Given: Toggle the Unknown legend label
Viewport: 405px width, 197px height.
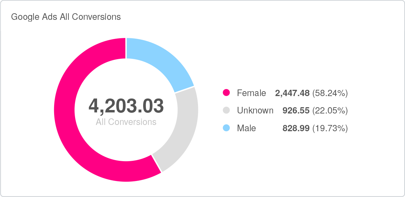Looking at the screenshot, I should click(x=255, y=110).
